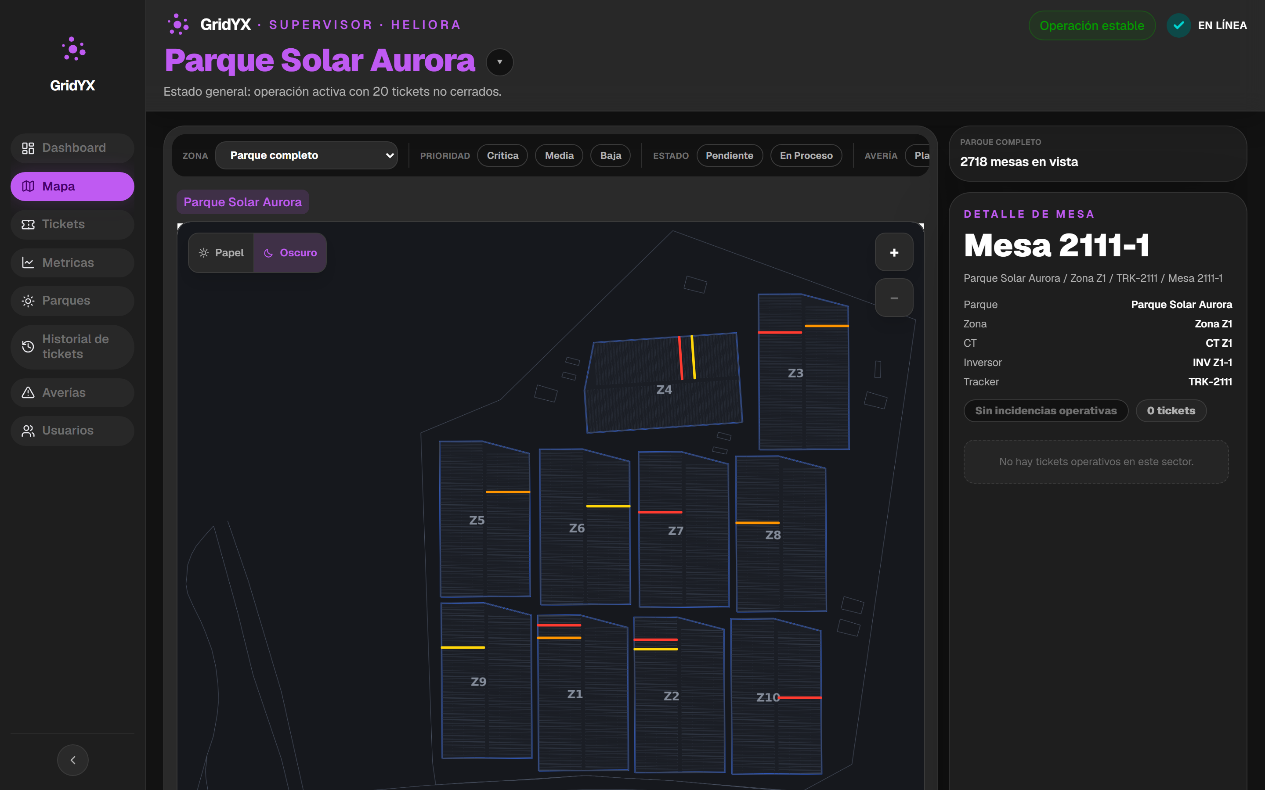Click the Tickets ticket icon
Image resolution: width=1265 pixels, height=790 pixels.
(x=28, y=225)
